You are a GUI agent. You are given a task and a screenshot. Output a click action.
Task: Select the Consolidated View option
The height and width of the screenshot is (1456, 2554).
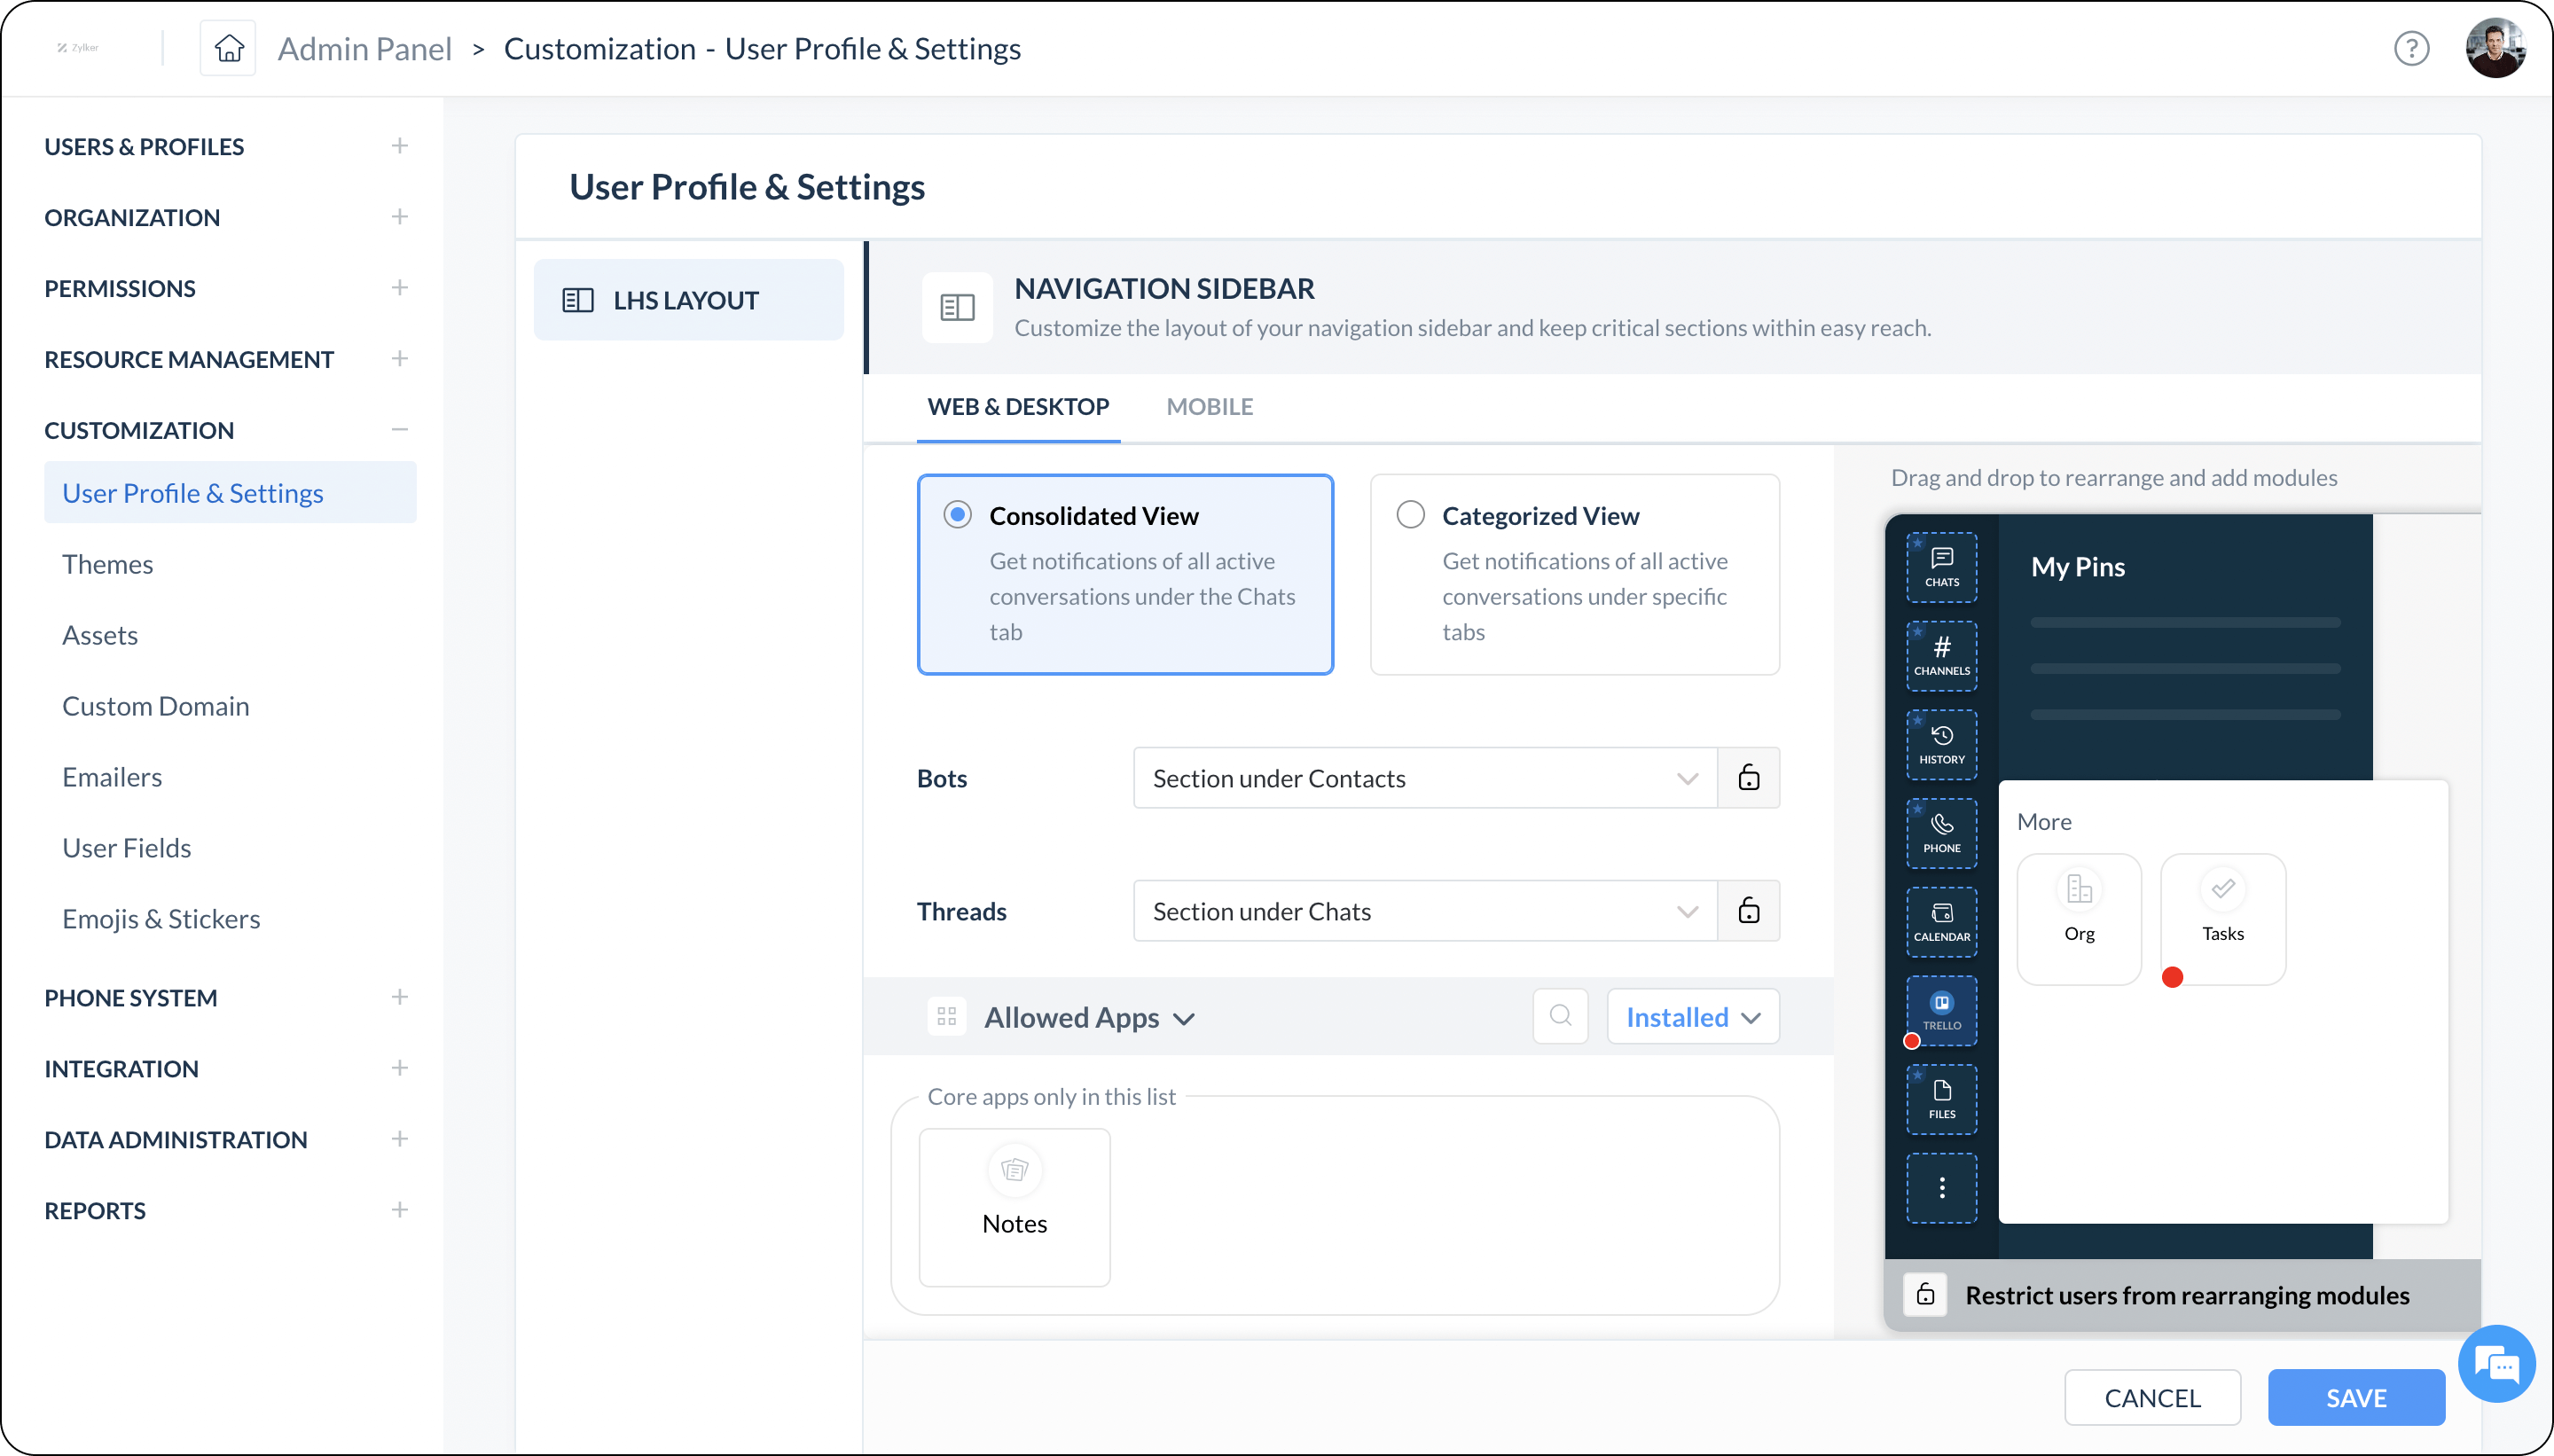click(957, 513)
